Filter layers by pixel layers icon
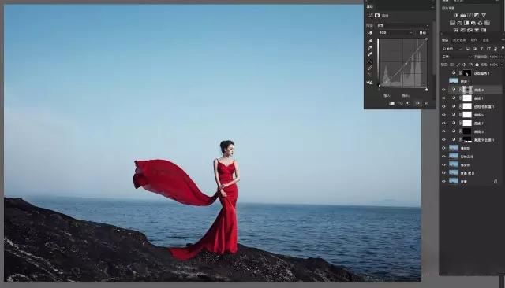Screen dimensions: 505x288 click(468, 49)
